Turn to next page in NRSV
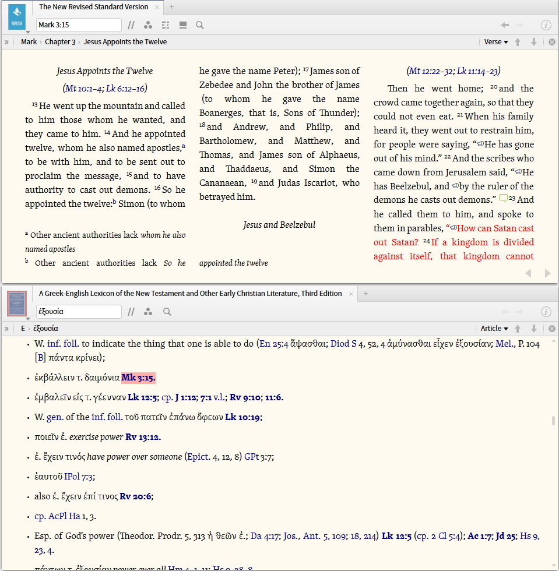Viewport: 559px width, 571px height. tap(547, 273)
